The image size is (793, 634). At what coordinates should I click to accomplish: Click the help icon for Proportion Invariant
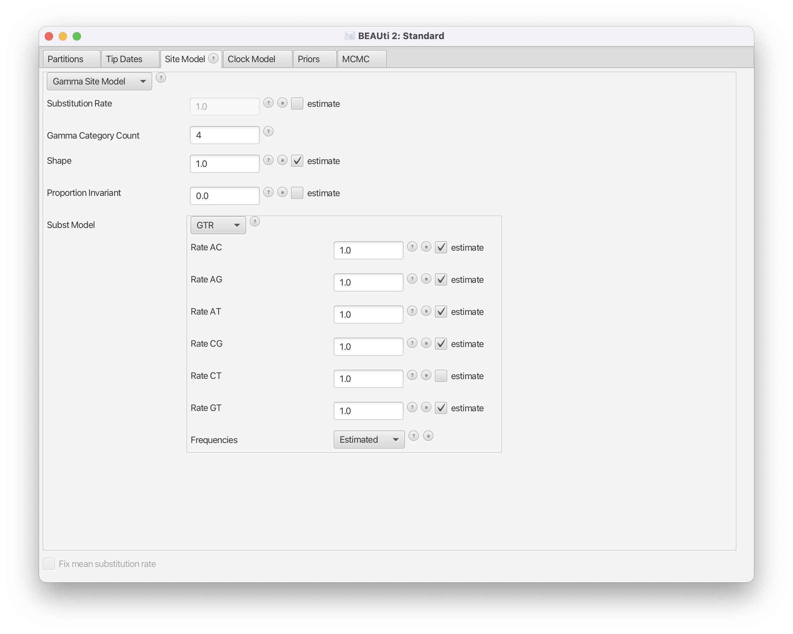tap(268, 192)
